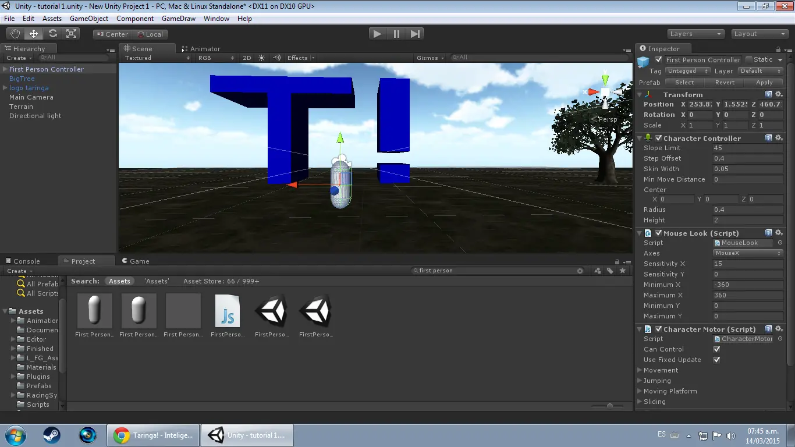Switch to Chrome Taringa taskbar window
Viewport: 795px width, 447px height.
pos(153,435)
